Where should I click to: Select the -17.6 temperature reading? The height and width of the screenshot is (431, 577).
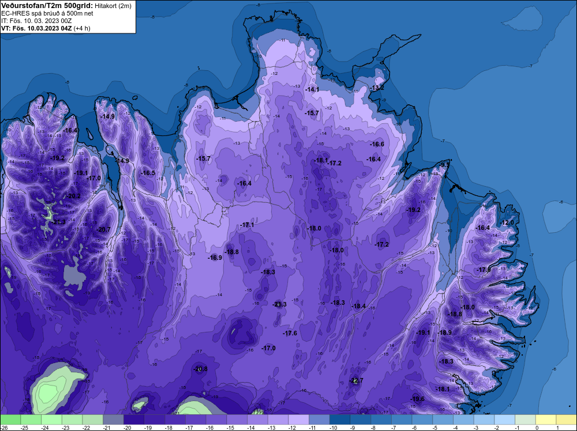coord(290,333)
